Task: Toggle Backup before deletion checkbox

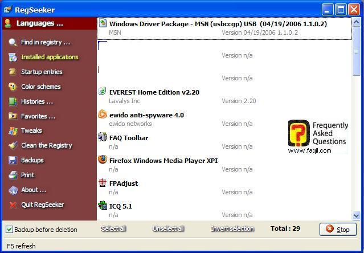Action: tap(9, 229)
